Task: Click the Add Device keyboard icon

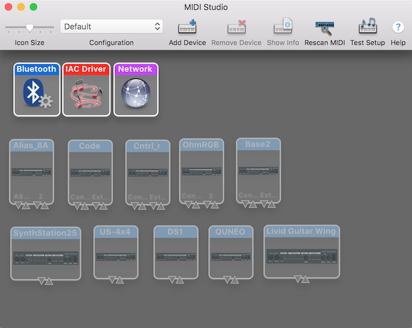Action: [x=187, y=26]
